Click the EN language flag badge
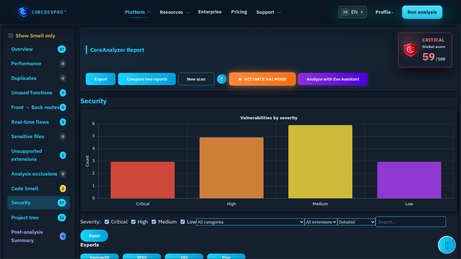The height and width of the screenshot is (259, 461). click(345, 12)
